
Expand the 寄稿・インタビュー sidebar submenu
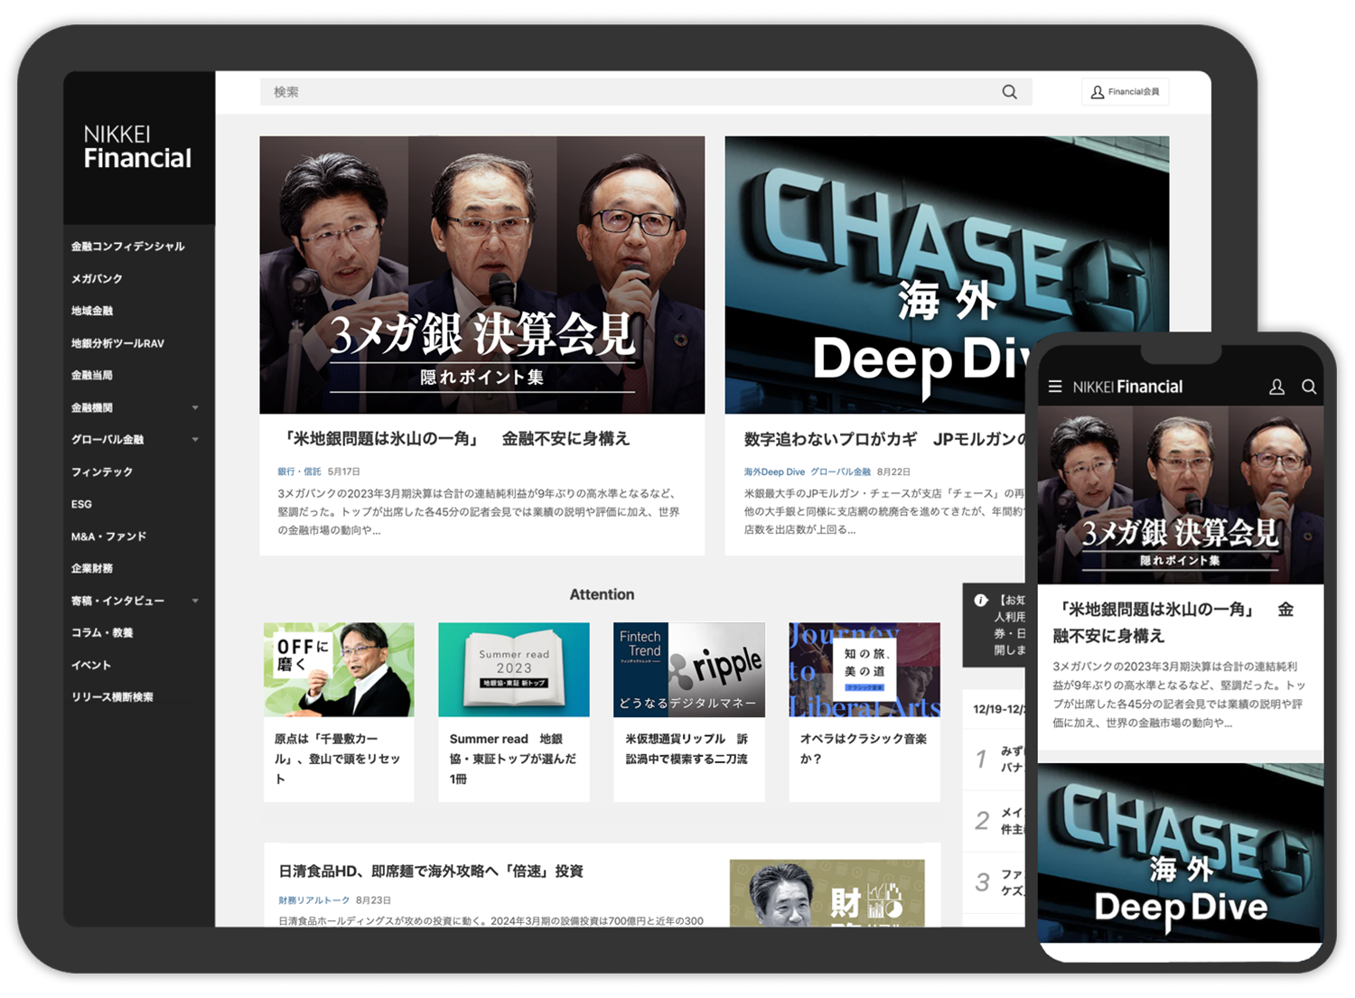[195, 601]
